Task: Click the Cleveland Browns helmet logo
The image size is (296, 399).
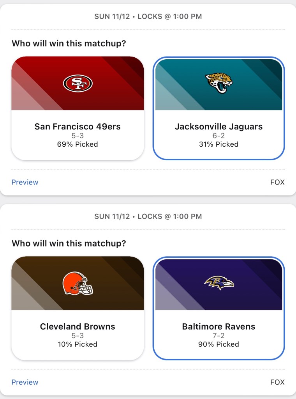Action: click(x=78, y=283)
